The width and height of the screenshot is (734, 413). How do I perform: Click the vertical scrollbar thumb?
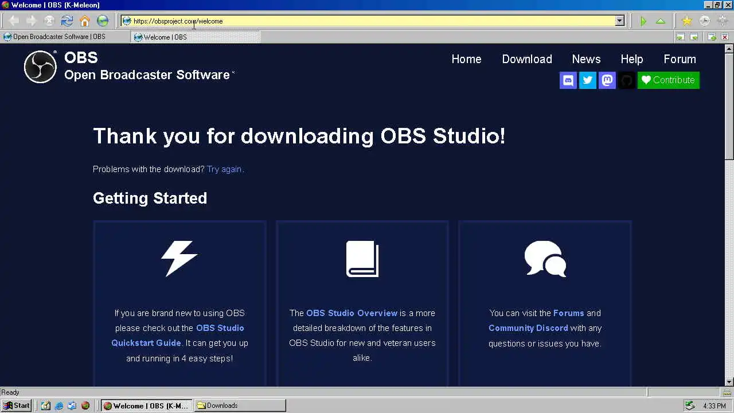coord(729,106)
